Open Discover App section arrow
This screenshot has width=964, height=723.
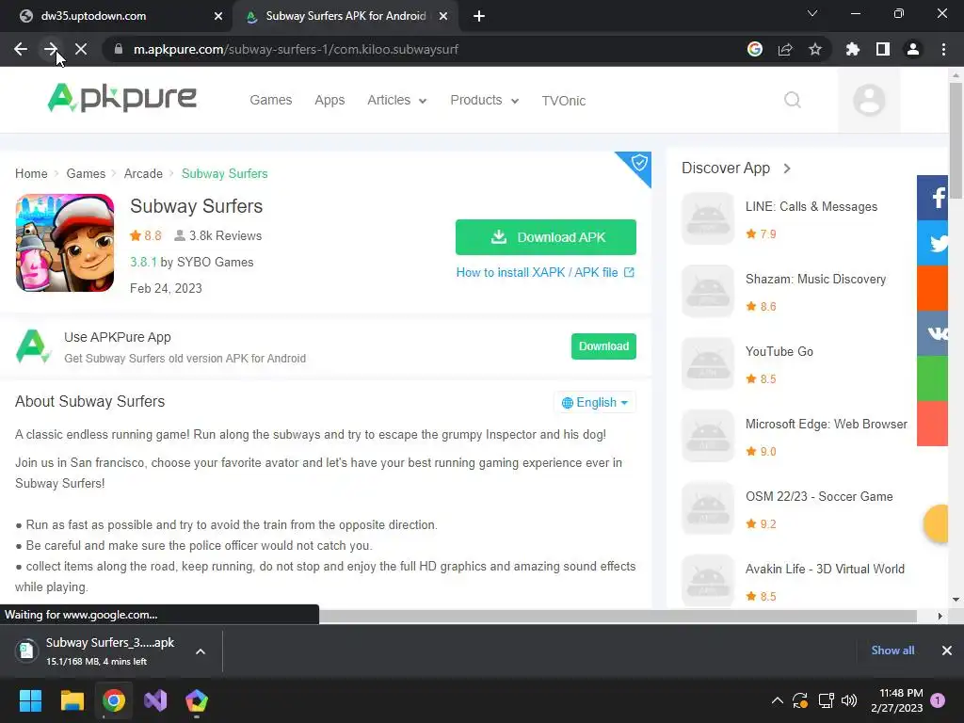[787, 168]
